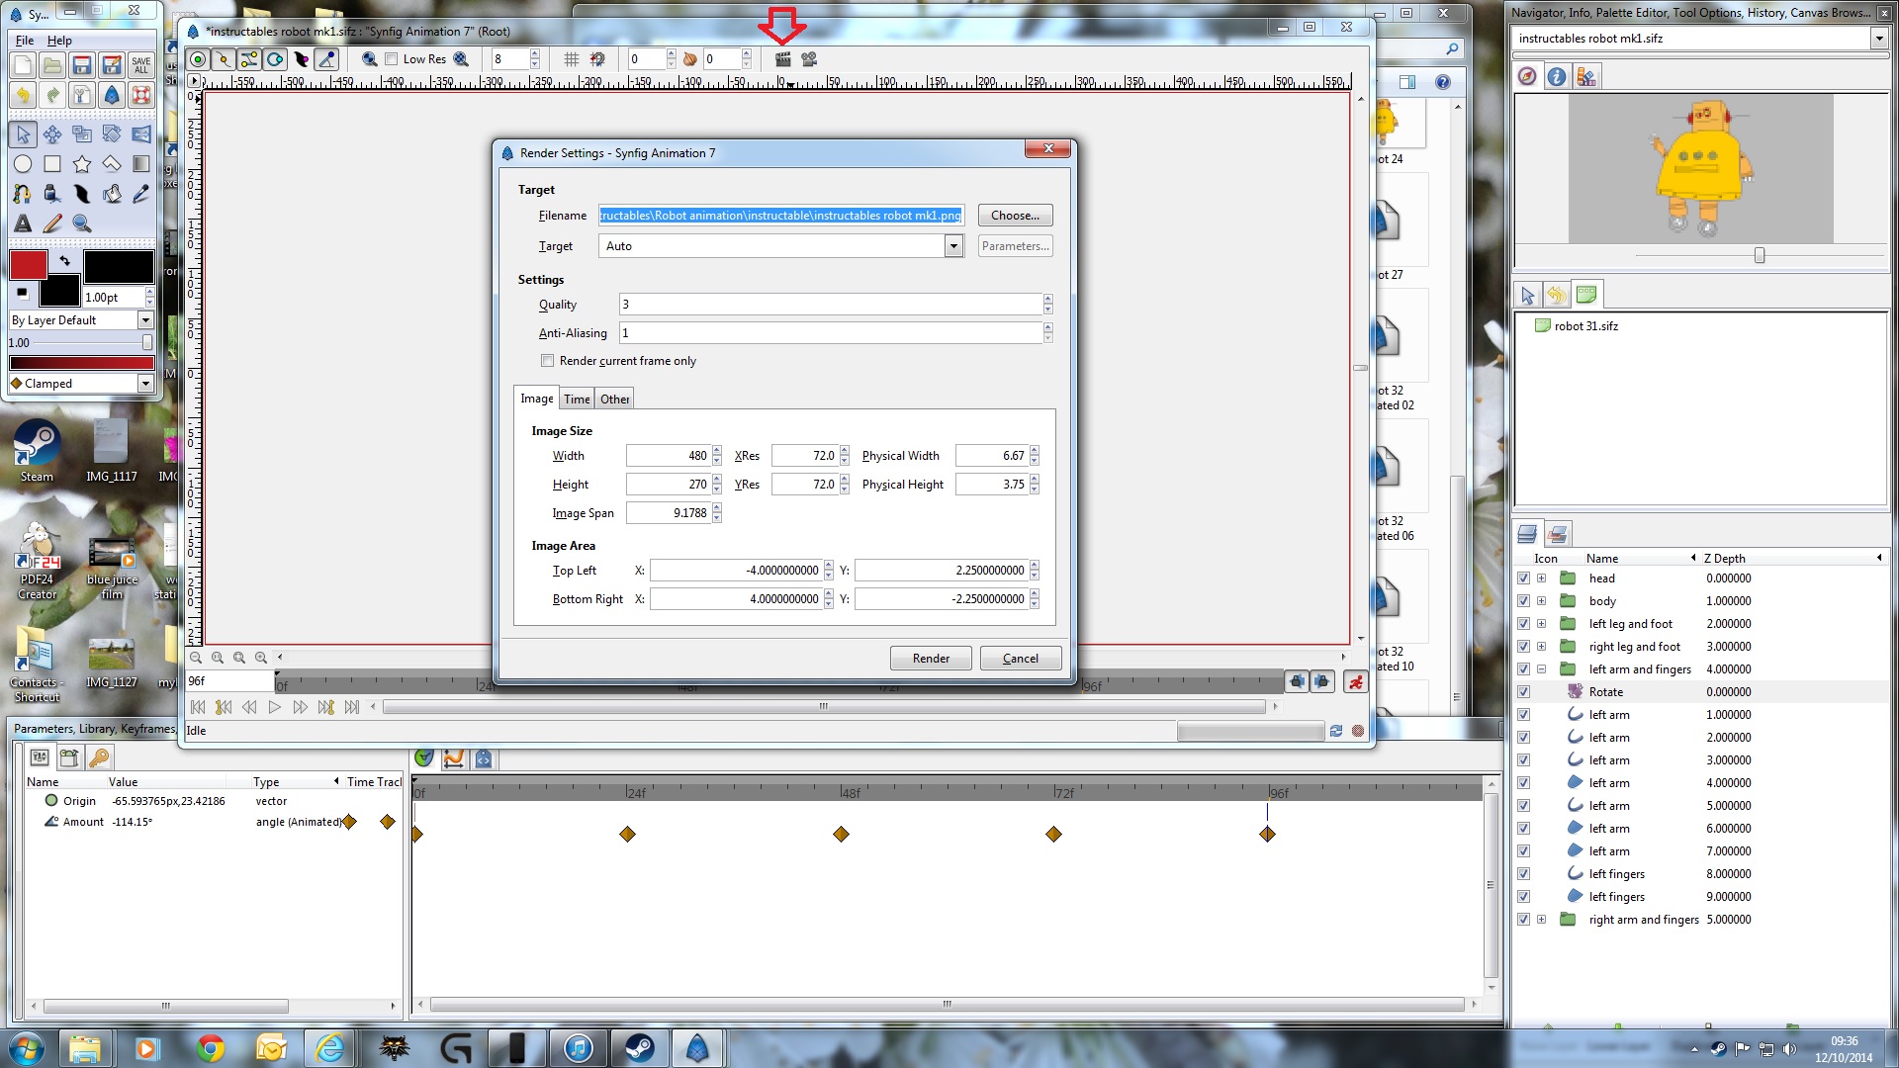This screenshot has height=1068, width=1899.
Task: Toggle animation mode icon at timeline right
Action: [x=1356, y=681]
